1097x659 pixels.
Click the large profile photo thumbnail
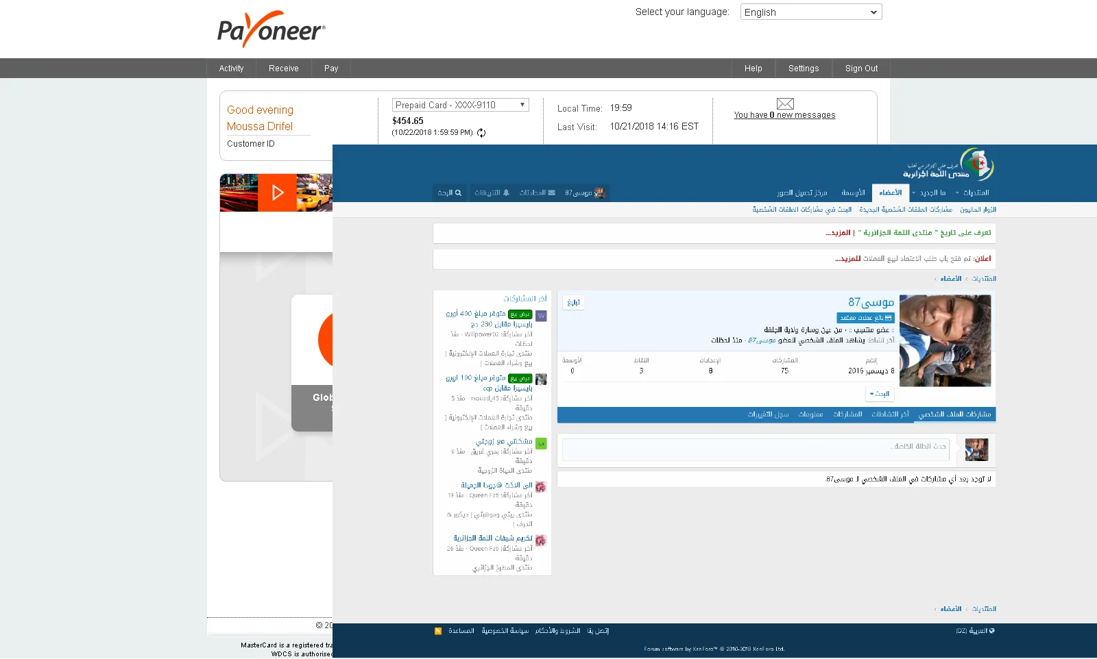(945, 340)
